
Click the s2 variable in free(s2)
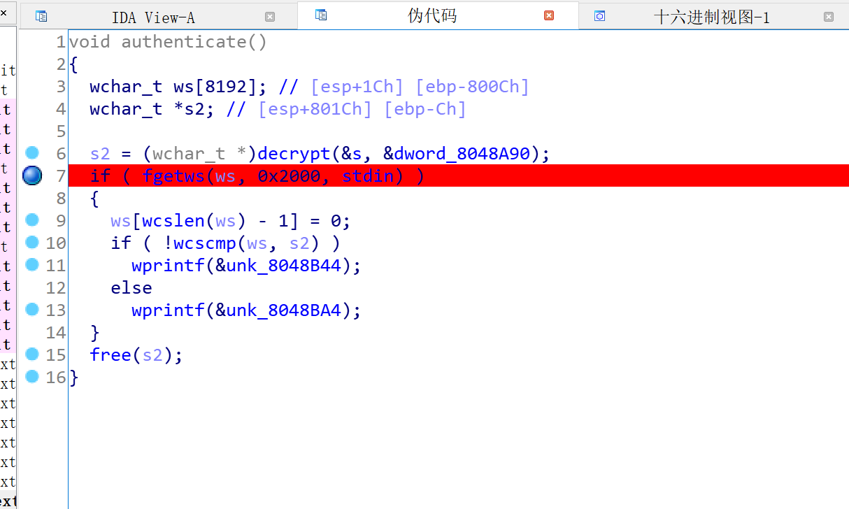(x=152, y=354)
